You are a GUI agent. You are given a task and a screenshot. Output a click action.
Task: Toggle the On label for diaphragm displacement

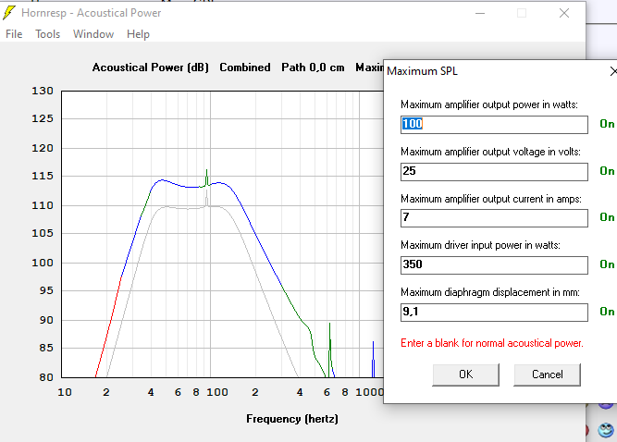(607, 312)
